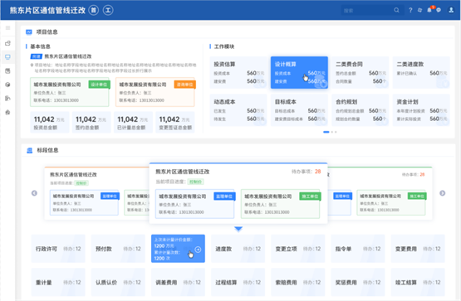
Task: Open the 二类费合同 module card
Action: click(360, 72)
